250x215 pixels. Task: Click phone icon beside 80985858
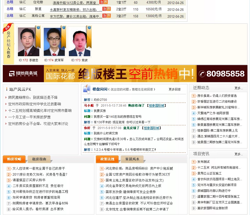[202, 74]
